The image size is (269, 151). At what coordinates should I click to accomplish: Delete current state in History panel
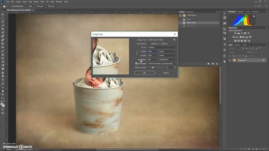tap(217, 64)
